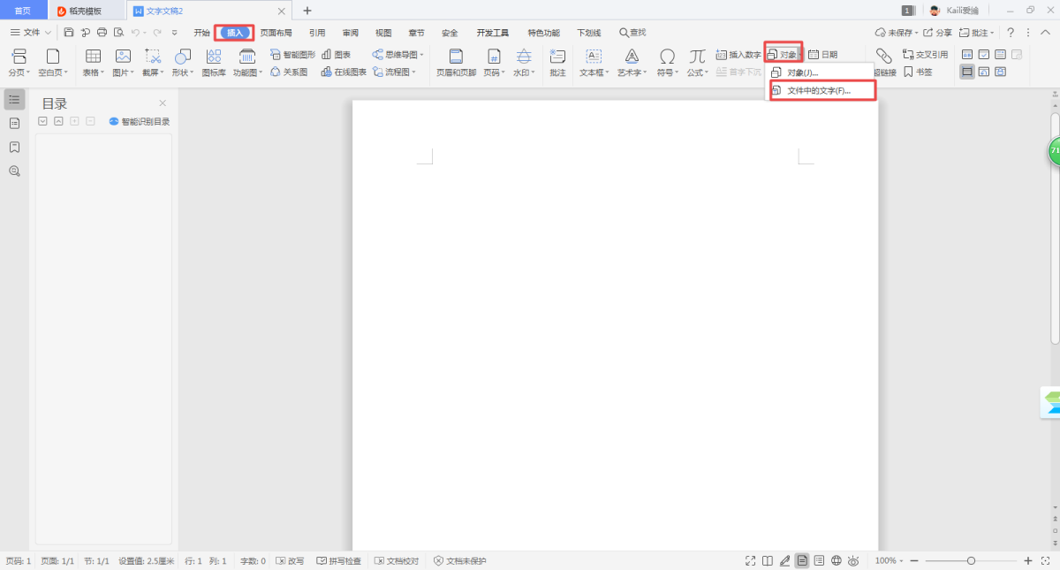Click the 艺术字 (WordArt) icon
This screenshot has width=1060, height=570.
[632, 57]
